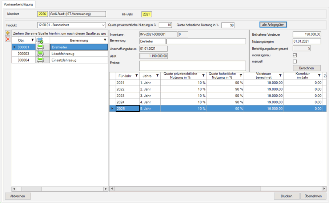Click the Übernehmen button
Screen dimensions: 329x203
tap(310, 196)
